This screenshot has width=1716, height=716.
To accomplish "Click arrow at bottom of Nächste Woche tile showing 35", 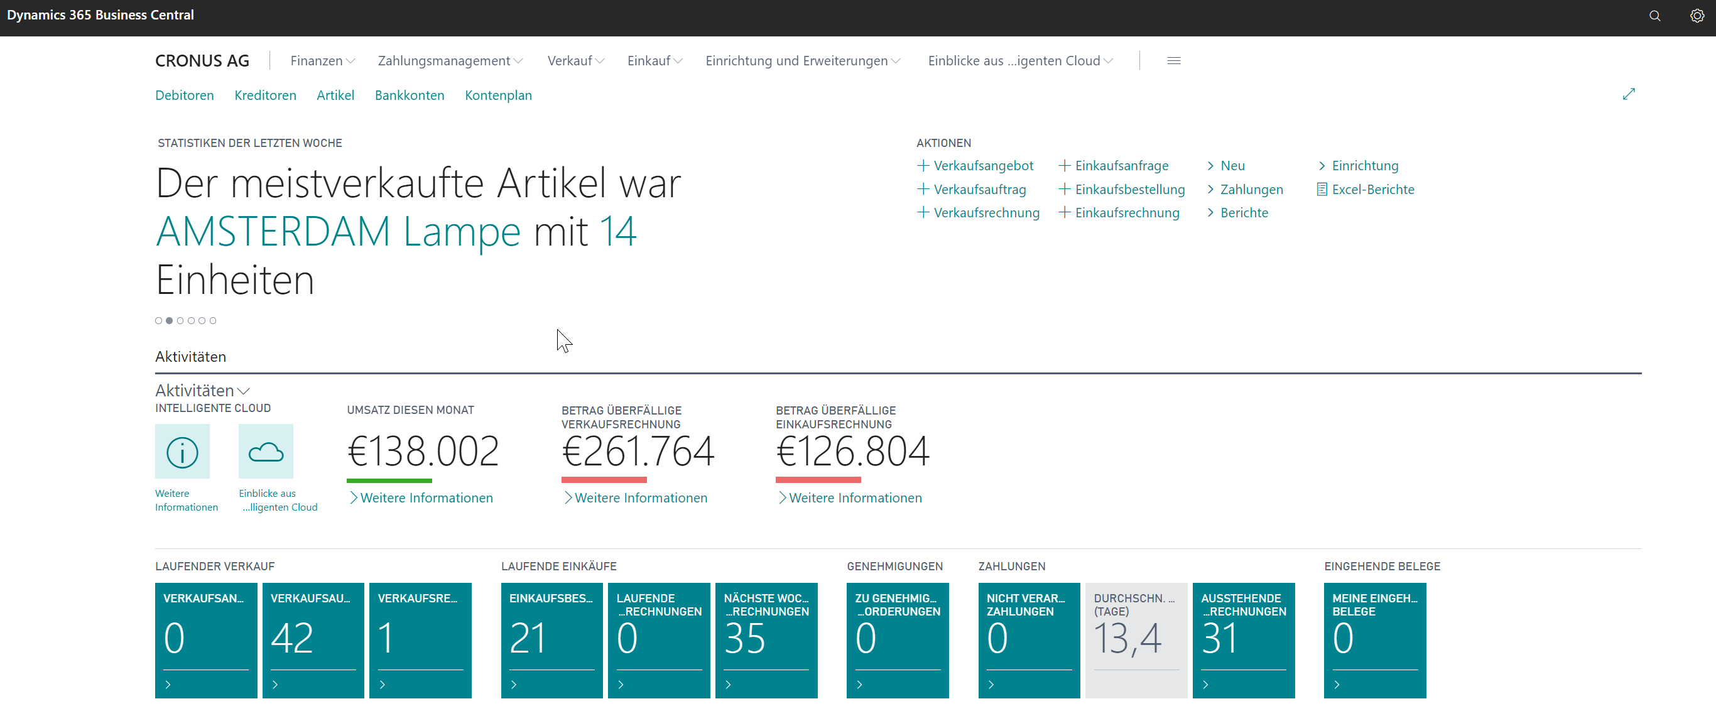I will coord(728,684).
